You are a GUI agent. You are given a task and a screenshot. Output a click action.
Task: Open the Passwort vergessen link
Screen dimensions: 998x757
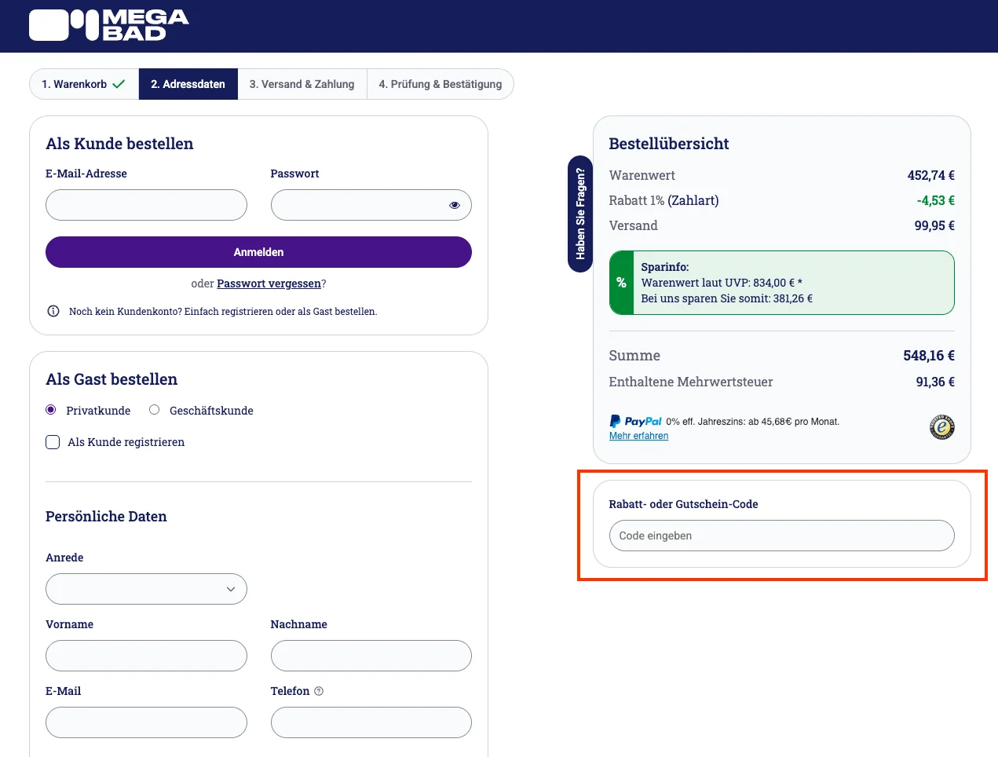[x=269, y=283]
